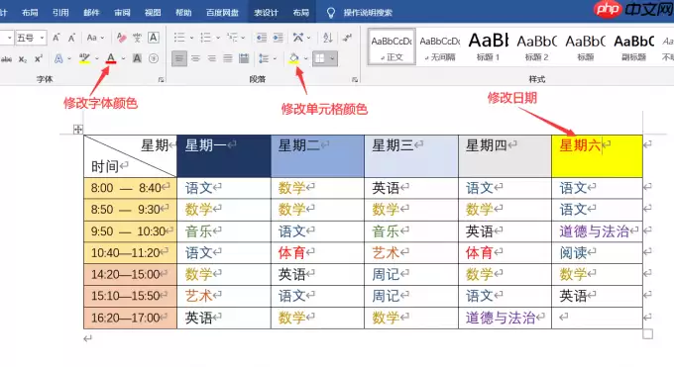Screen dimensions: 674x367
Task: Open the 百度网盘 ribbon tab
Action: [x=222, y=13]
